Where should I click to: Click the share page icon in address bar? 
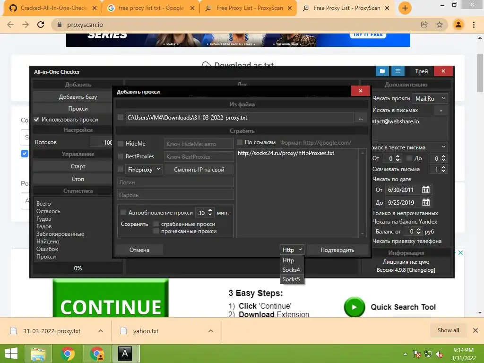424,25
